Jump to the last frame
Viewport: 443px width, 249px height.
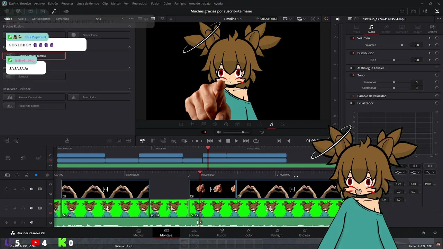pos(246,141)
